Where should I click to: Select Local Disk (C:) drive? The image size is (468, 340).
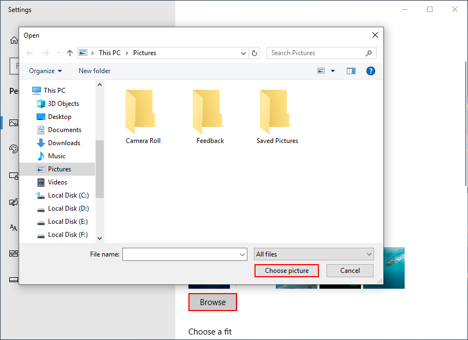pyautogui.click(x=63, y=195)
